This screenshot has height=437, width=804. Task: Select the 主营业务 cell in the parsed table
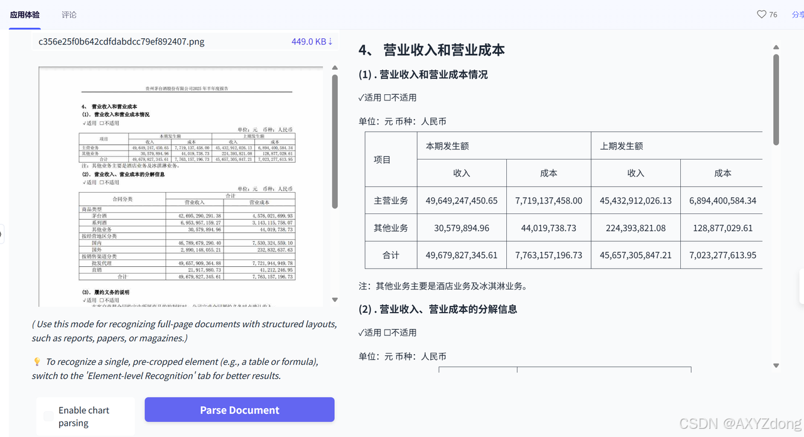[391, 200]
